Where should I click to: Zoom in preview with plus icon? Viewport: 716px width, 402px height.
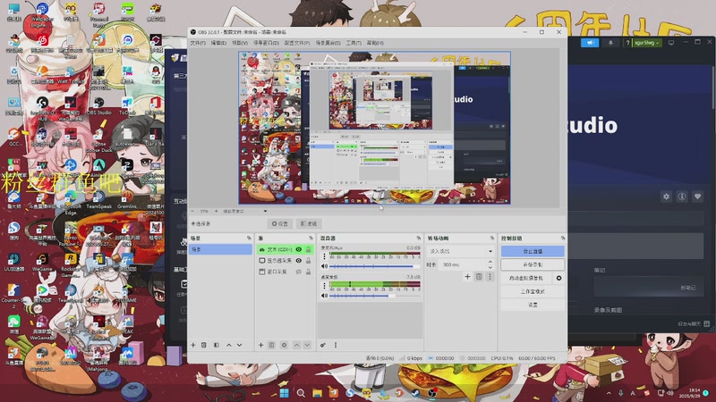216,212
